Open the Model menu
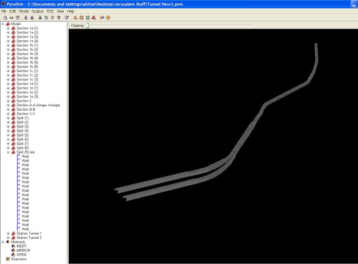 point(23,11)
